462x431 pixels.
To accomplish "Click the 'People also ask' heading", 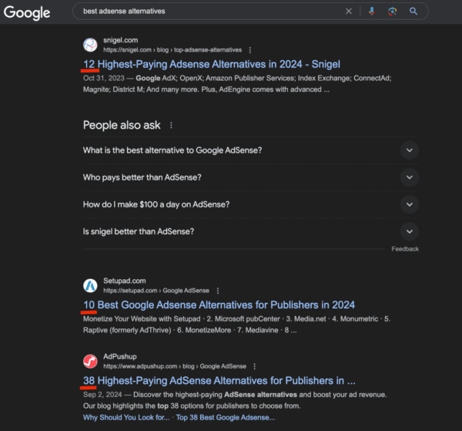I will 122,126.
